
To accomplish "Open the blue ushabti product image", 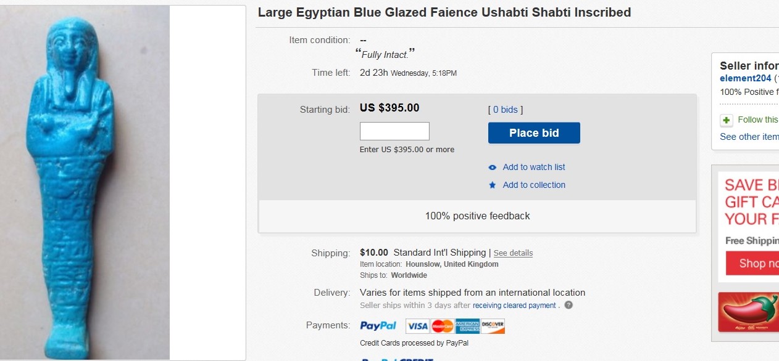I will coord(85,182).
